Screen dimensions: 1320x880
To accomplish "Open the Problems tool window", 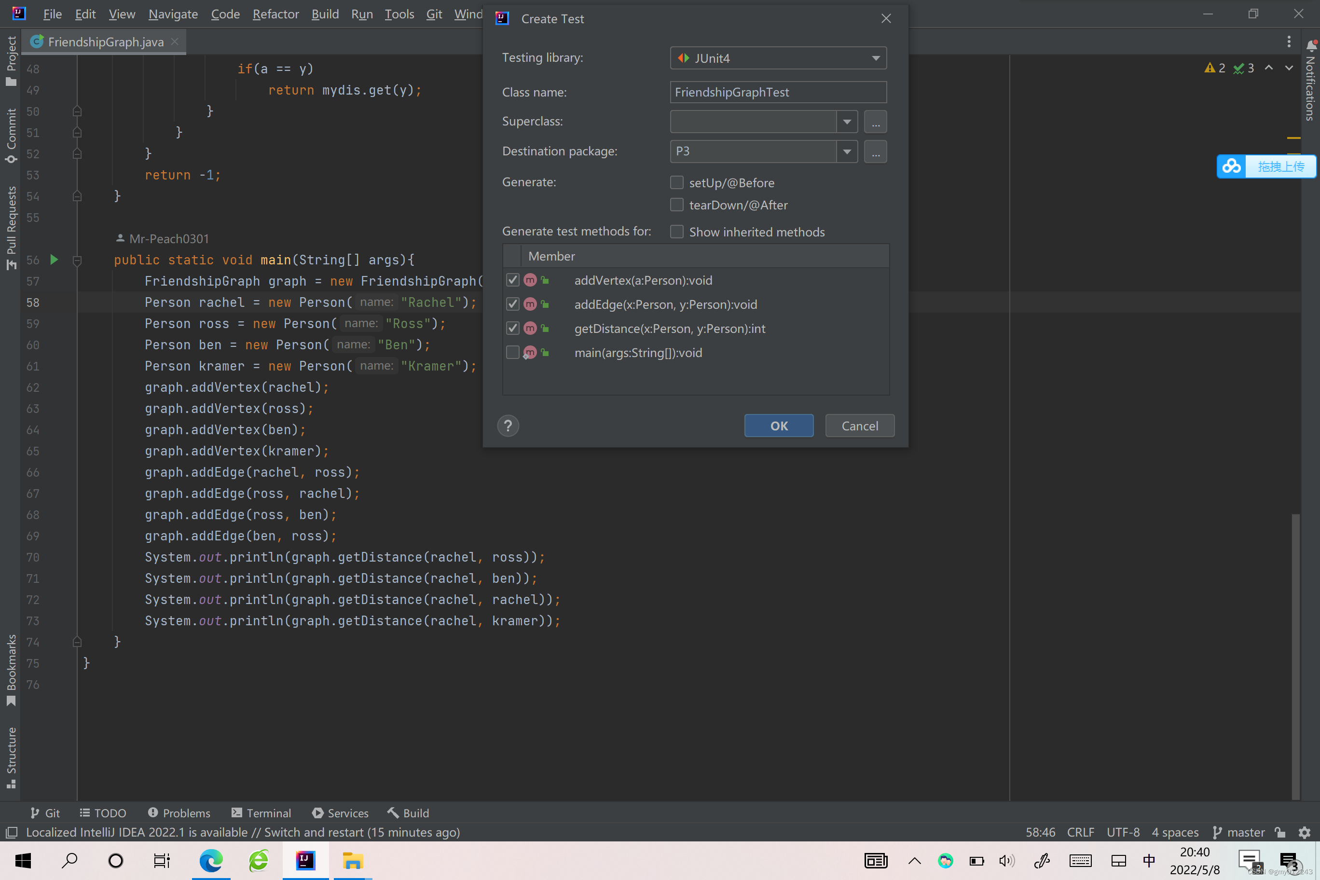I will (x=179, y=812).
